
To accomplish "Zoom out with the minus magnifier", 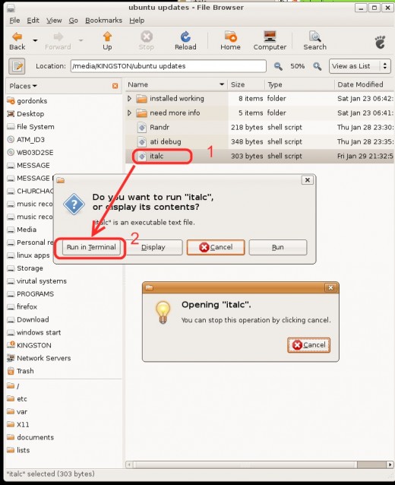I will (x=278, y=66).
